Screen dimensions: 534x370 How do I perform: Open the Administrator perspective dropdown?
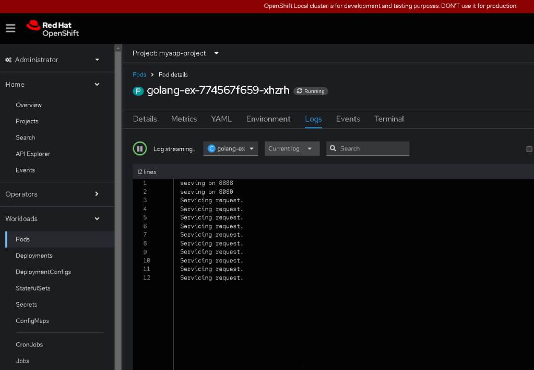(57, 60)
